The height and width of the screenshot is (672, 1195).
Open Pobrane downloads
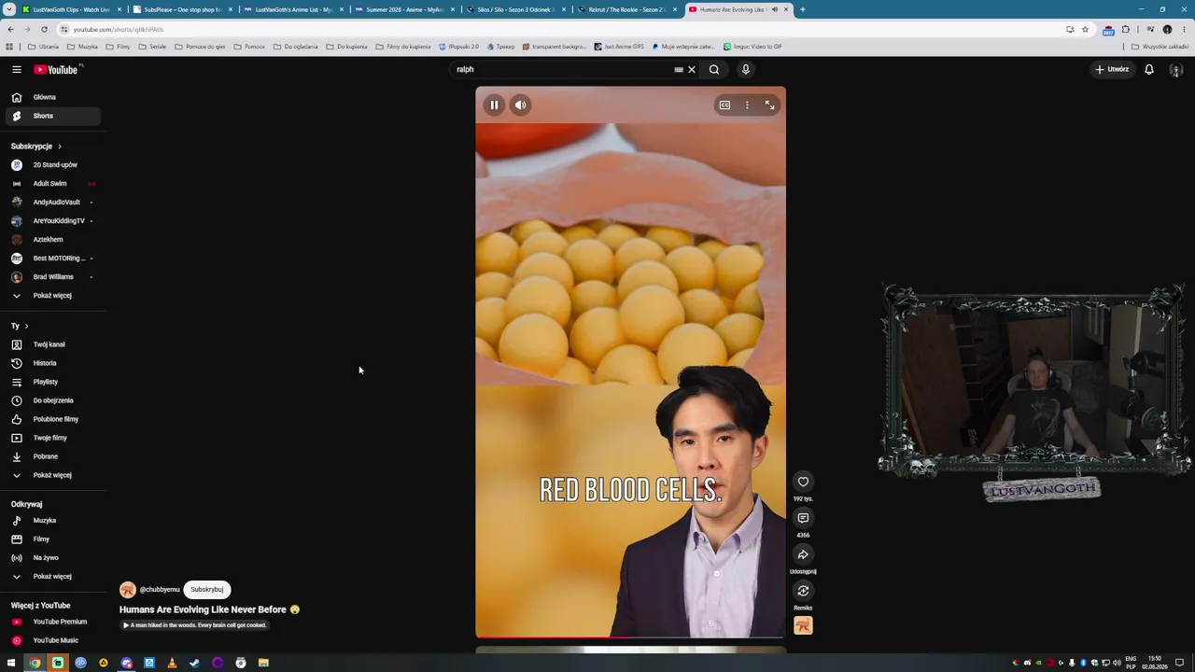click(52, 456)
